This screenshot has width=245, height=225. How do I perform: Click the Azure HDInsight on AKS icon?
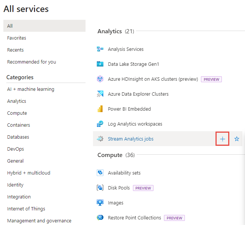[x=100, y=79]
